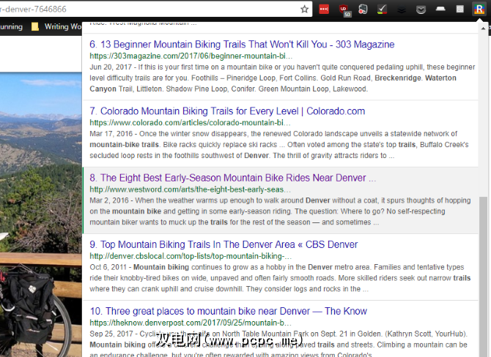The height and width of the screenshot is (357, 491).
Task: Click the Pocket save extension icon
Action: pyautogui.click(x=421, y=10)
